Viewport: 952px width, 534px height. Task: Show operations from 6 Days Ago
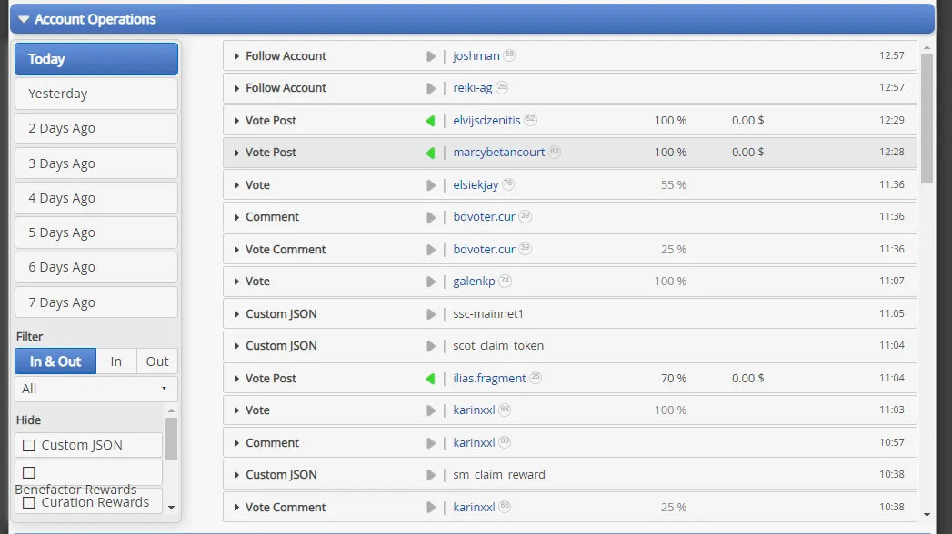coord(96,267)
